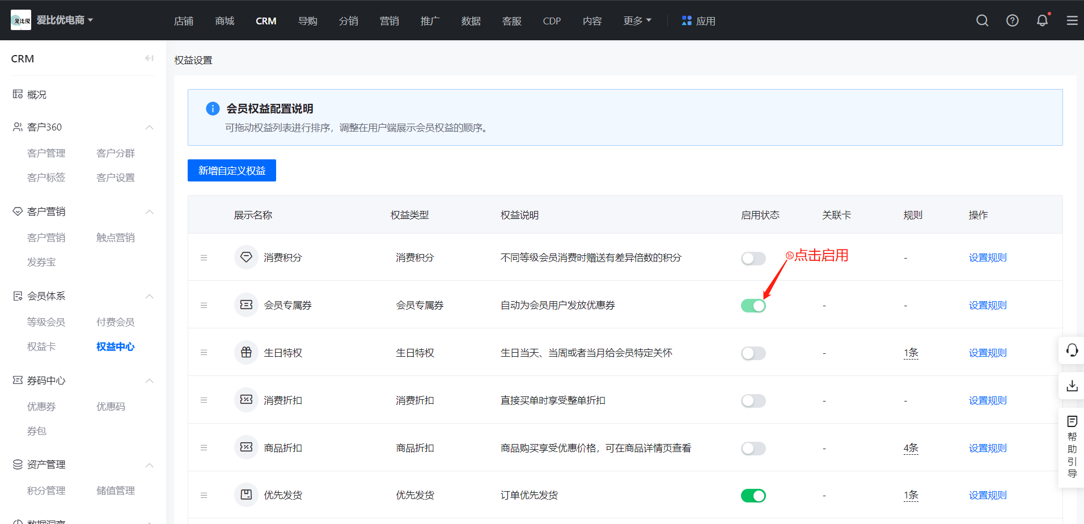Screen dimensions: 1084x524
Task: Click the 生日特权 gift icon
Action: click(x=246, y=353)
